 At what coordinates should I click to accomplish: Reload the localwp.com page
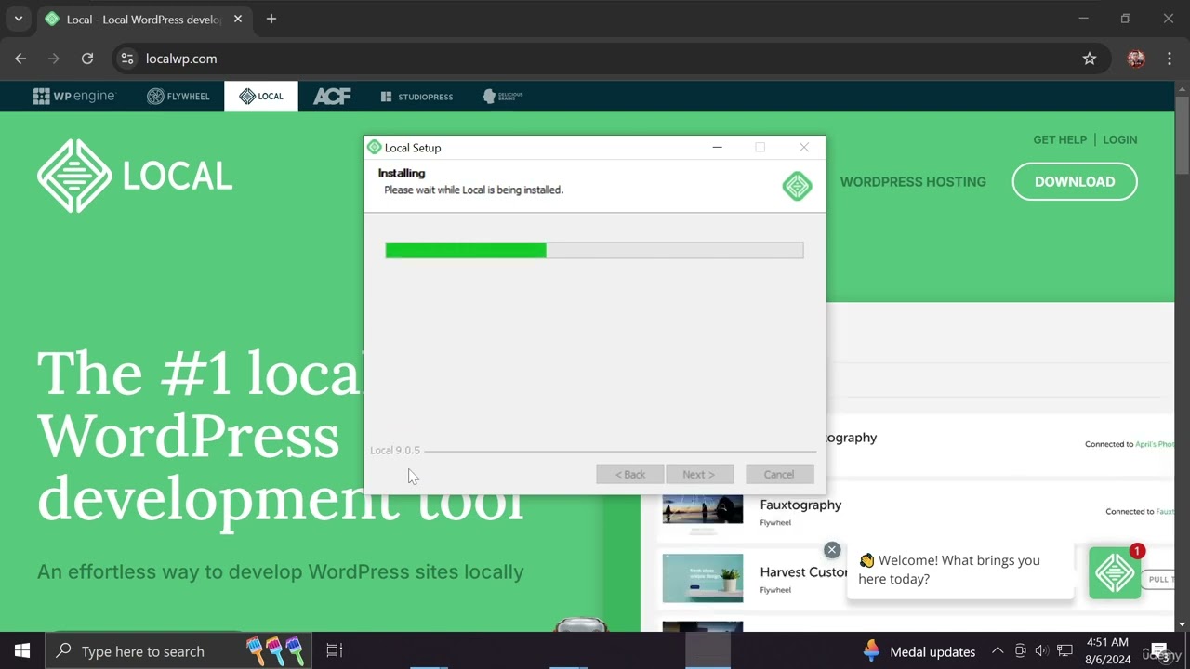87,59
